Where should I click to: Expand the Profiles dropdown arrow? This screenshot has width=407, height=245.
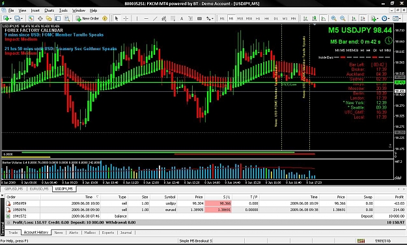coord(21,18)
